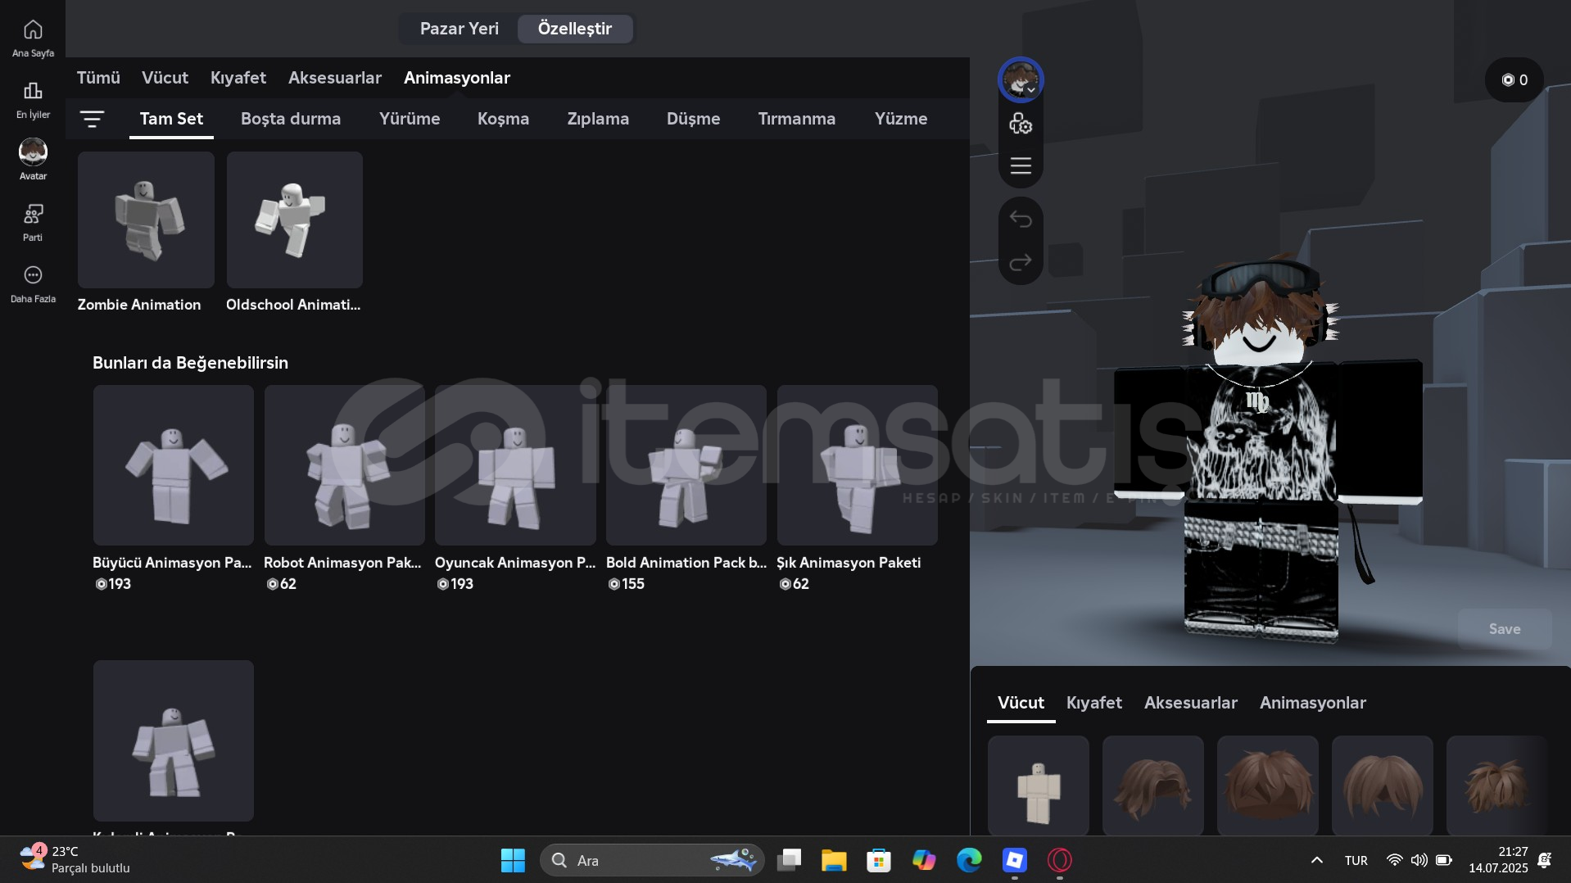Open avatar settings gear icon
The width and height of the screenshot is (1571, 883).
[x=1021, y=124]
